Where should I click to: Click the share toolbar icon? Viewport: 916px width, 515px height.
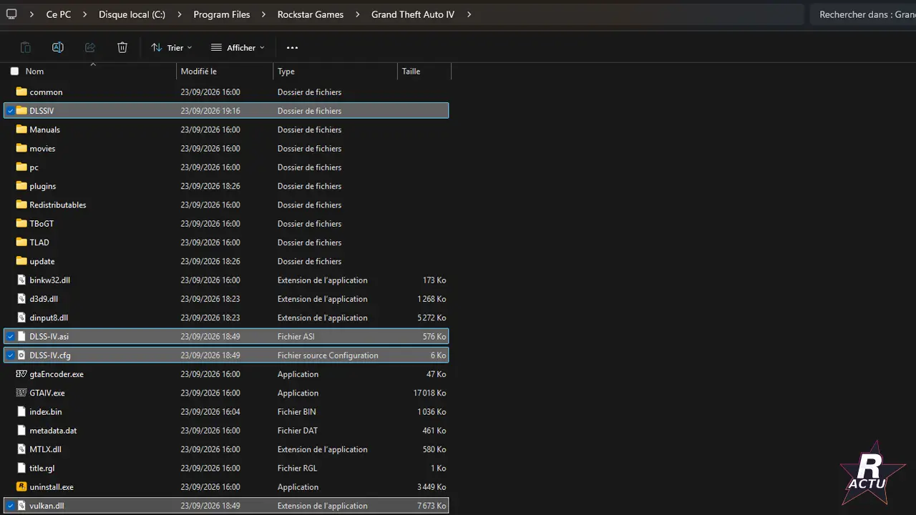(90, 47)
